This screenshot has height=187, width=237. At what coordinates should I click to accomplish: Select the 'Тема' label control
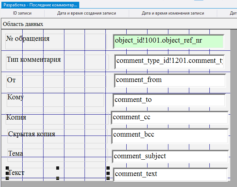(x=16, y=154)
